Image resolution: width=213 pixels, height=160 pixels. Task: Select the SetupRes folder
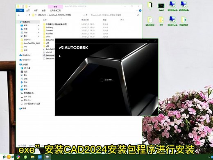click(x=49, y=40)
